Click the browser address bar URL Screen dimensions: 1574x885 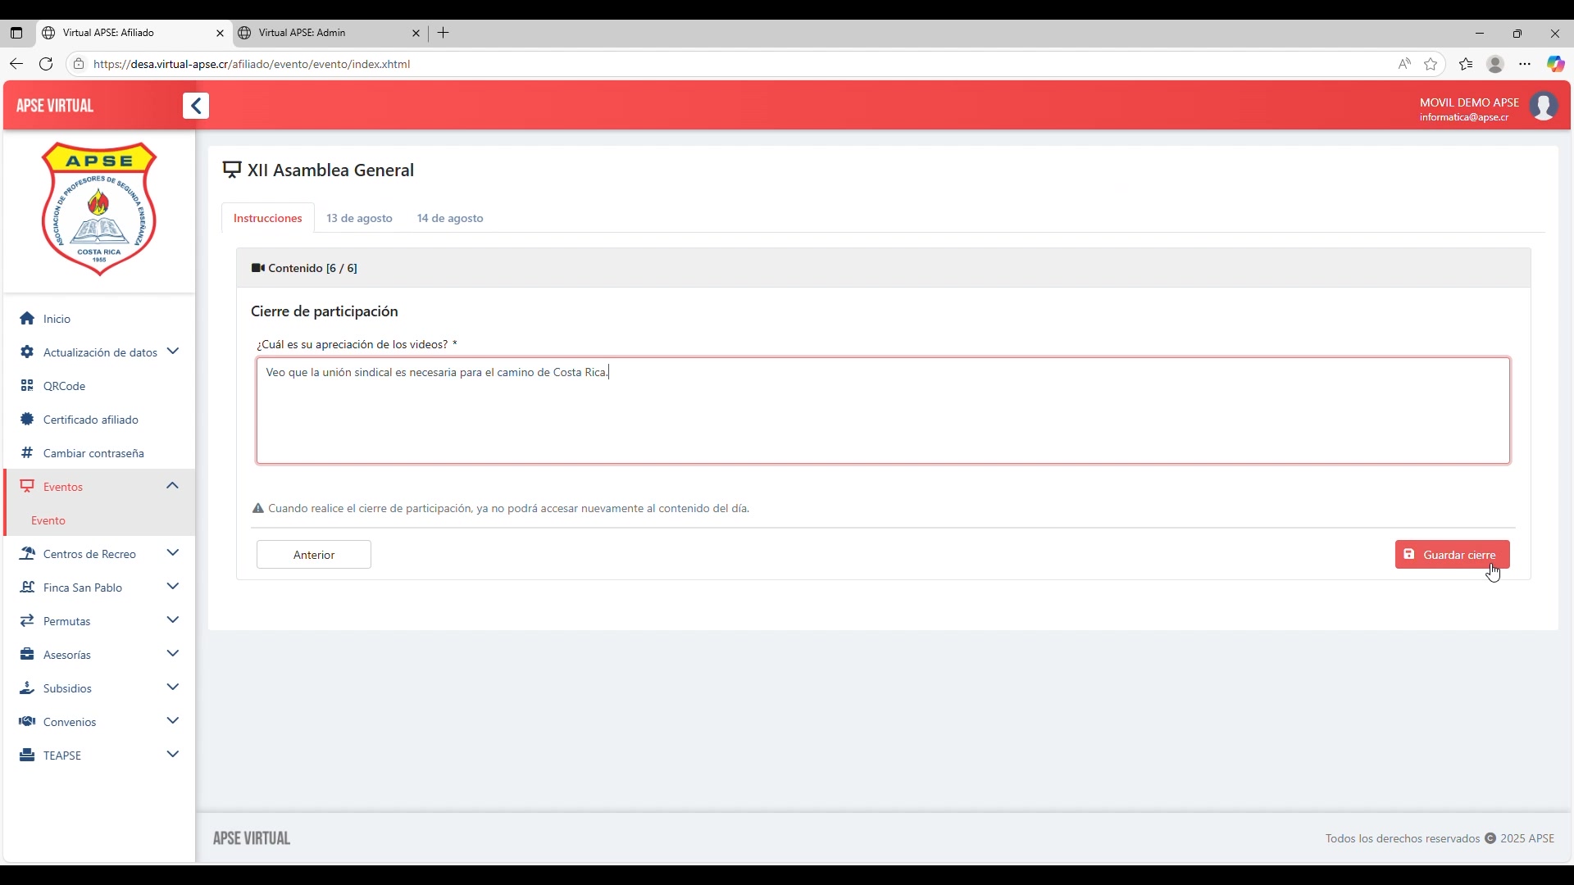252,64
